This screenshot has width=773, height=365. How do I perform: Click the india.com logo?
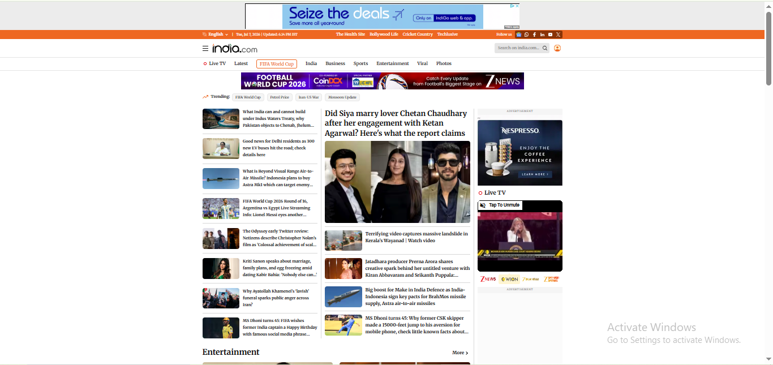coord(235,49)
